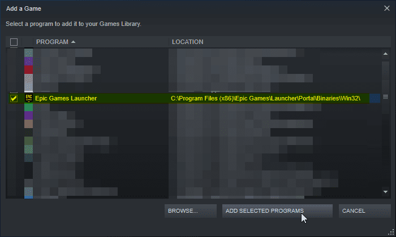Open the BROWSE... file picker

tap(191, 211)
